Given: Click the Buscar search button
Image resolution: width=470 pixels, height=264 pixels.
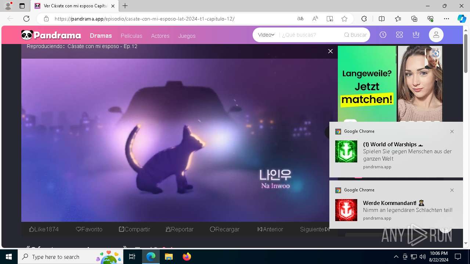Looking at the screenshot, I should coord(355,35).
